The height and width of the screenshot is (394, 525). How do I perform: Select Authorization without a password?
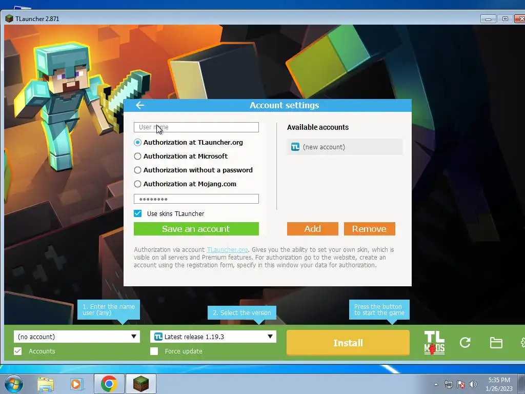point(137,170)
